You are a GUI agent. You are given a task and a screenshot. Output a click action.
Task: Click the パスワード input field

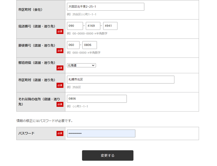[x=101, y=133]
